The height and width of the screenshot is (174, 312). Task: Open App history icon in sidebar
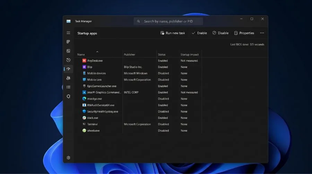(x=68, y=60)
